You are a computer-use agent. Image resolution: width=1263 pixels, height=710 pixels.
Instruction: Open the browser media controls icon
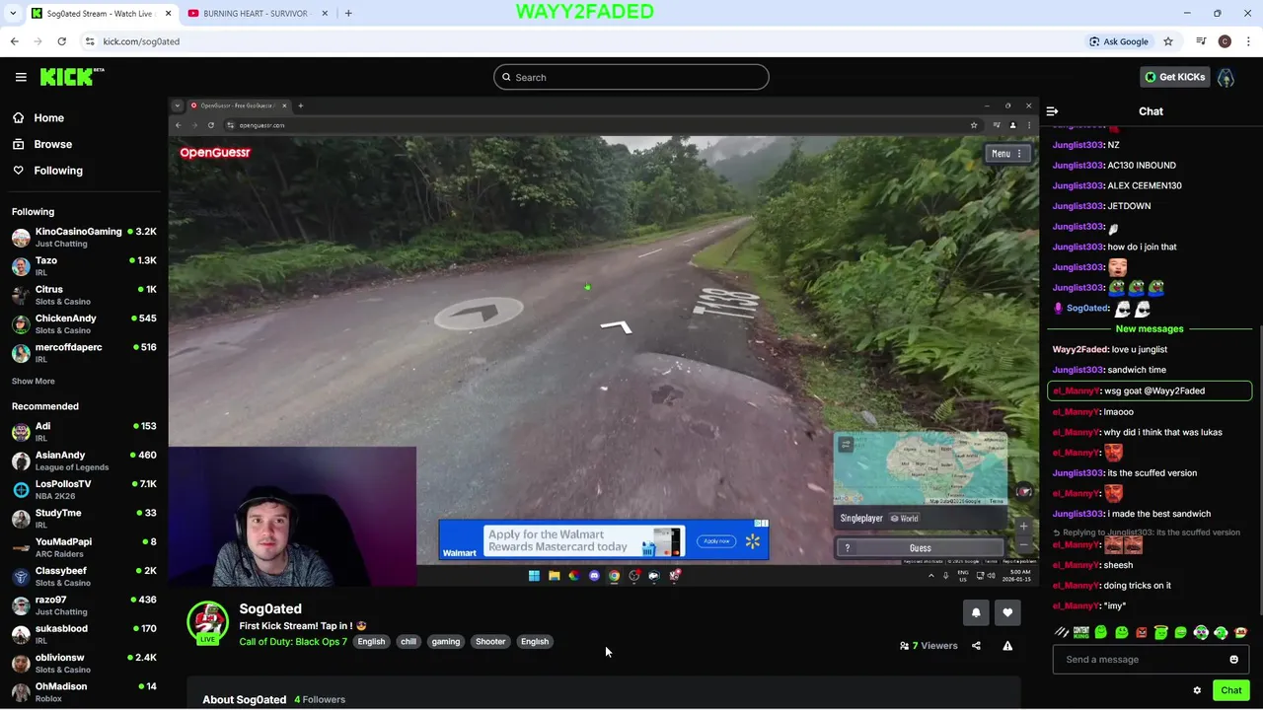[1201, 41]
